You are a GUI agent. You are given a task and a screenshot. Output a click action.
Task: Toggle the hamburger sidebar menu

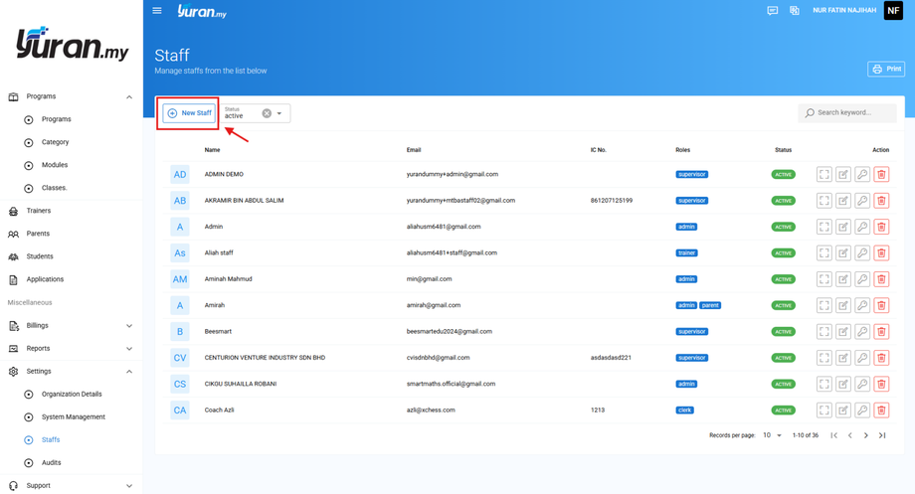tap(157, 11)
